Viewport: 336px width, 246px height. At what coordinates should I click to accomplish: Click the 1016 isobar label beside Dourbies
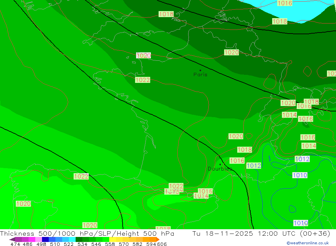point(237,160)
